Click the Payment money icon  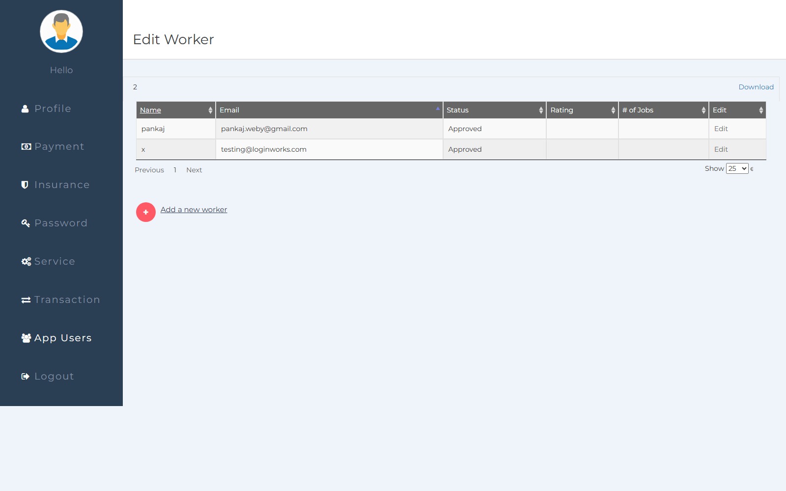pos(26,146)
